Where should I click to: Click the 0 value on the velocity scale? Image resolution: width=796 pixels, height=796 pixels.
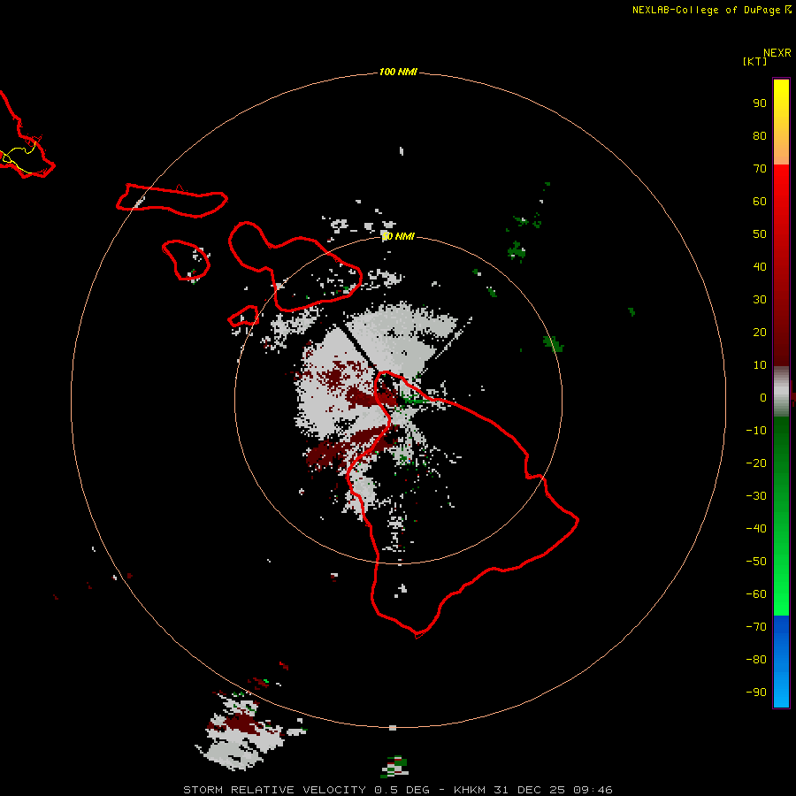point(763,398)
